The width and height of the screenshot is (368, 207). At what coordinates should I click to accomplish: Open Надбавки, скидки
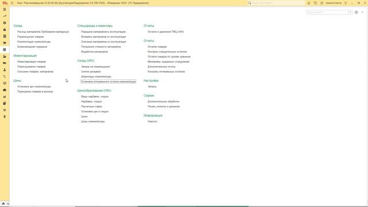pyautogui.click(x=91, y=102)
